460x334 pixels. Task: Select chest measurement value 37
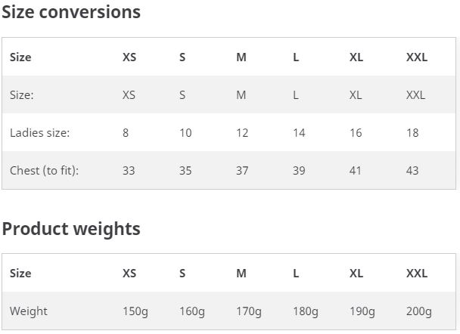click(x=242, y=171)
